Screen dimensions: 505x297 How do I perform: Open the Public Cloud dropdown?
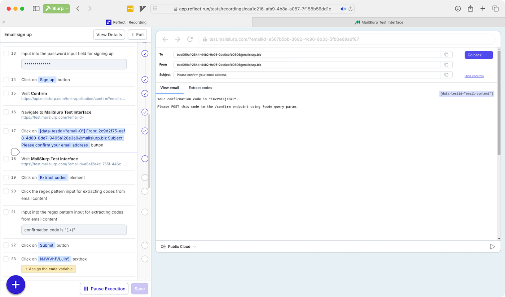click(x=179, y=247)
